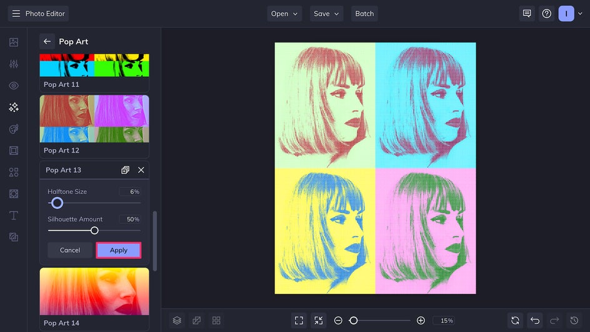Click the shrink-to-actual-size icon
Viewport: 590px width, 332px height.
(x=318, y=320)
